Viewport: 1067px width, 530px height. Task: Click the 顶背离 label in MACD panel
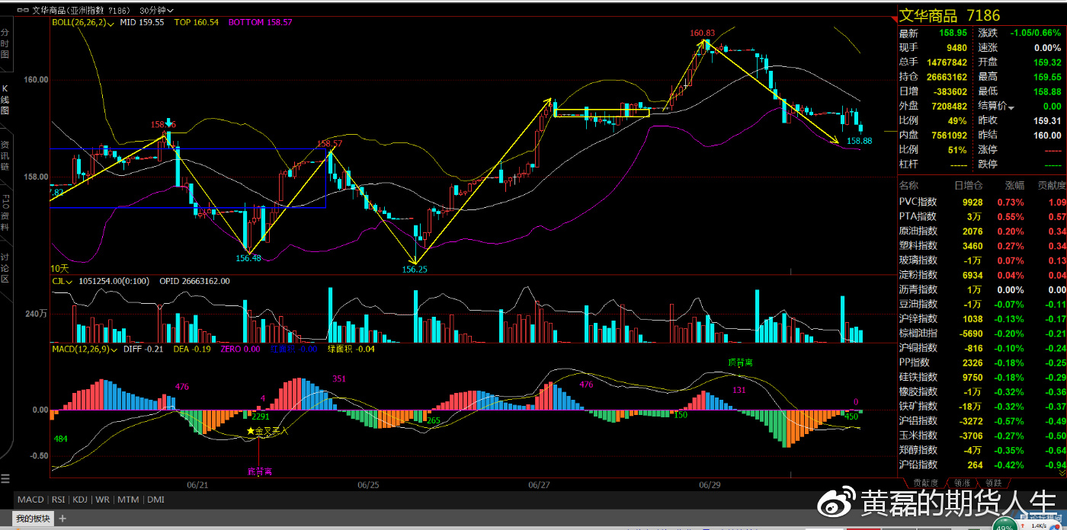coord(740,363)
